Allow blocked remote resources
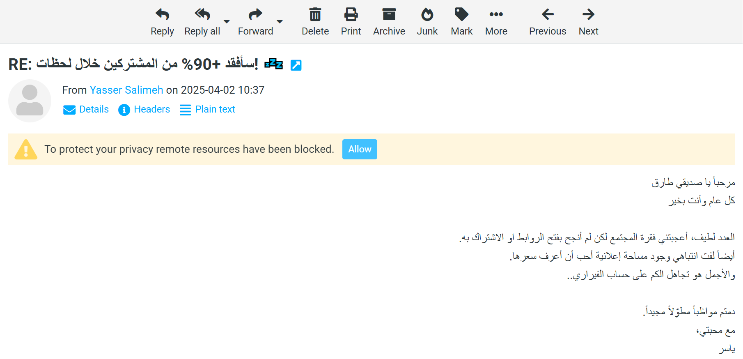The width and height of the screenshot is (743, 359). [360, 149]
